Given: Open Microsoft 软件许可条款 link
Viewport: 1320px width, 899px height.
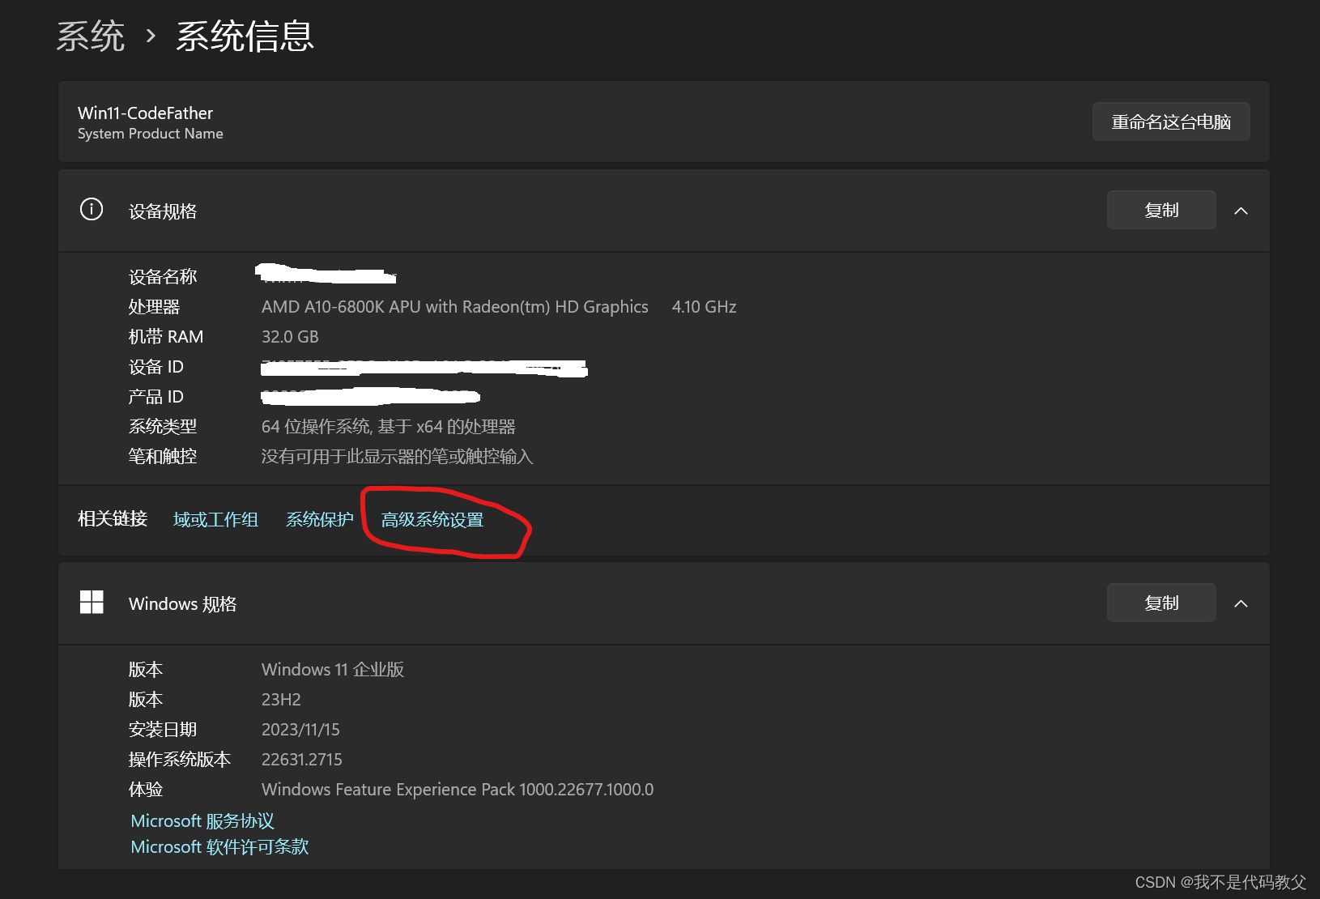Looking at the screenshot, I should pos(219,847).
